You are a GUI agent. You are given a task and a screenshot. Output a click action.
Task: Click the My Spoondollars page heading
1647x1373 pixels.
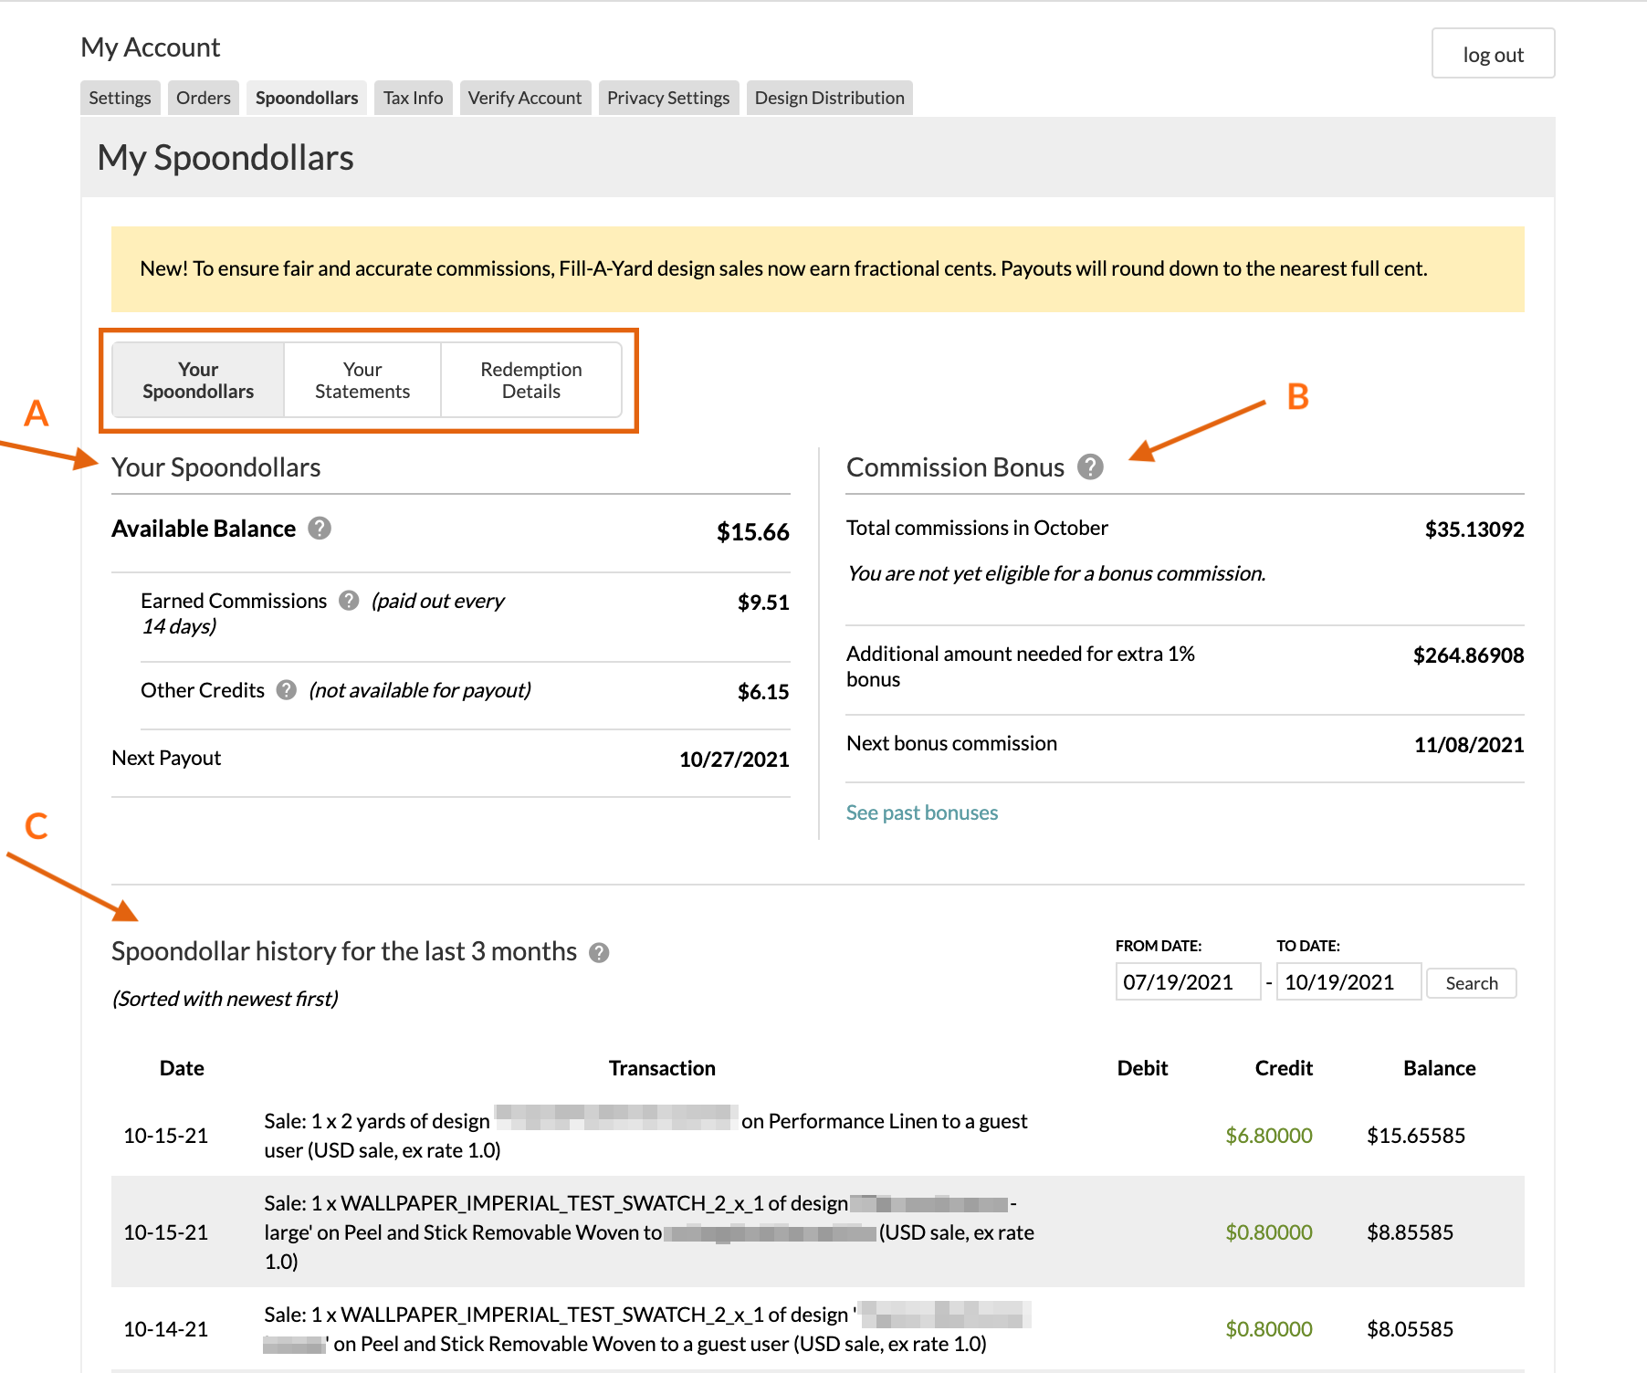(226, 158)
